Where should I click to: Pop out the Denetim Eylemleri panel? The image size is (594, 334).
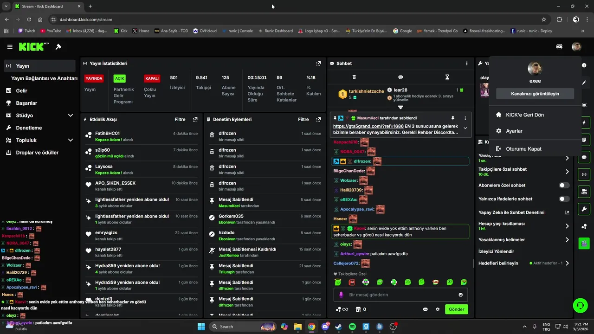pos(318,119)
